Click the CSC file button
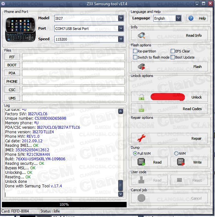Image resolution: width=215 pixels, height=217 pixels. pos(12,90)
